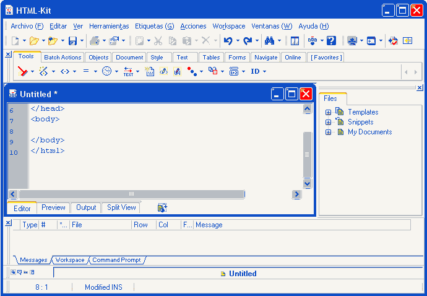The height and width of the screenshot is (296, 427).
Task: Click the ID tool icon
Action: pos(255,71)
